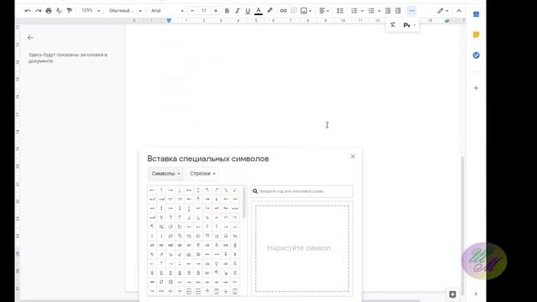Click the document vertical scrollbar

[462, 226]
